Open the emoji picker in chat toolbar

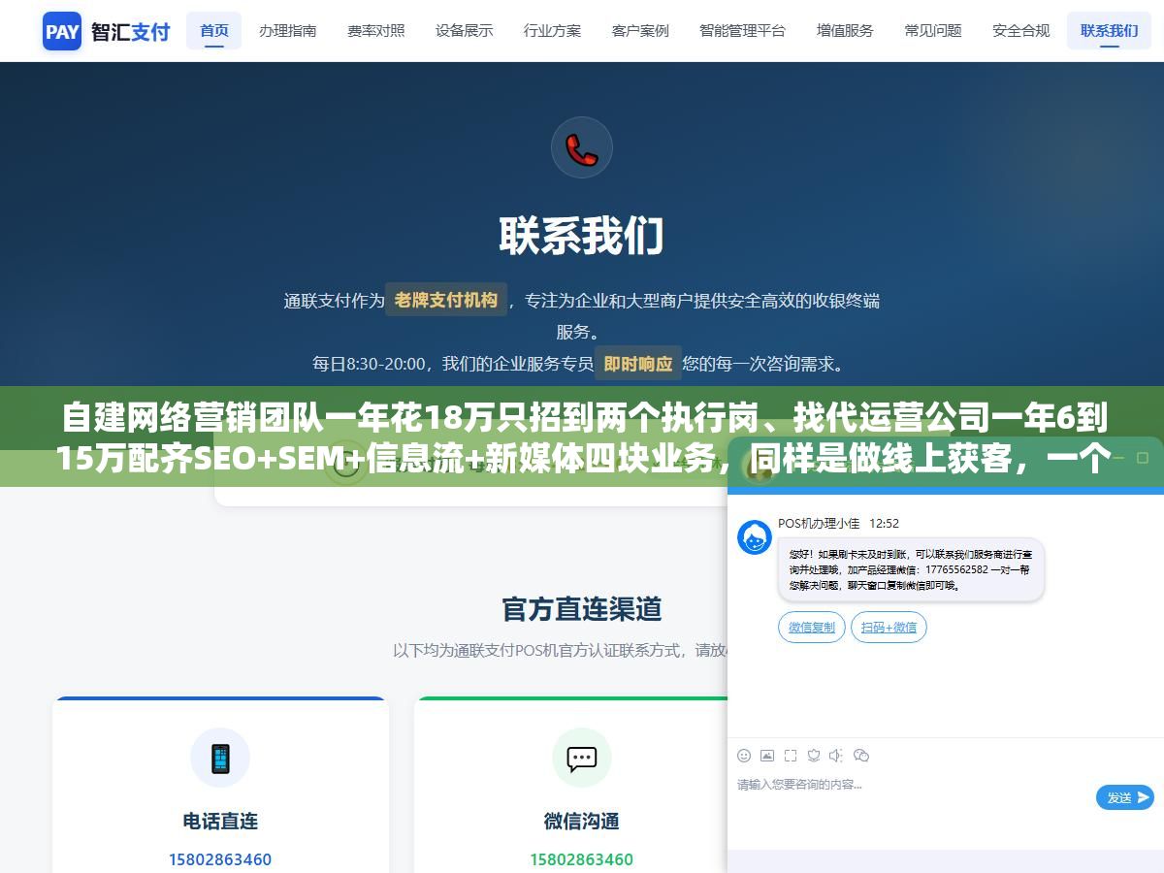[744, 756]
